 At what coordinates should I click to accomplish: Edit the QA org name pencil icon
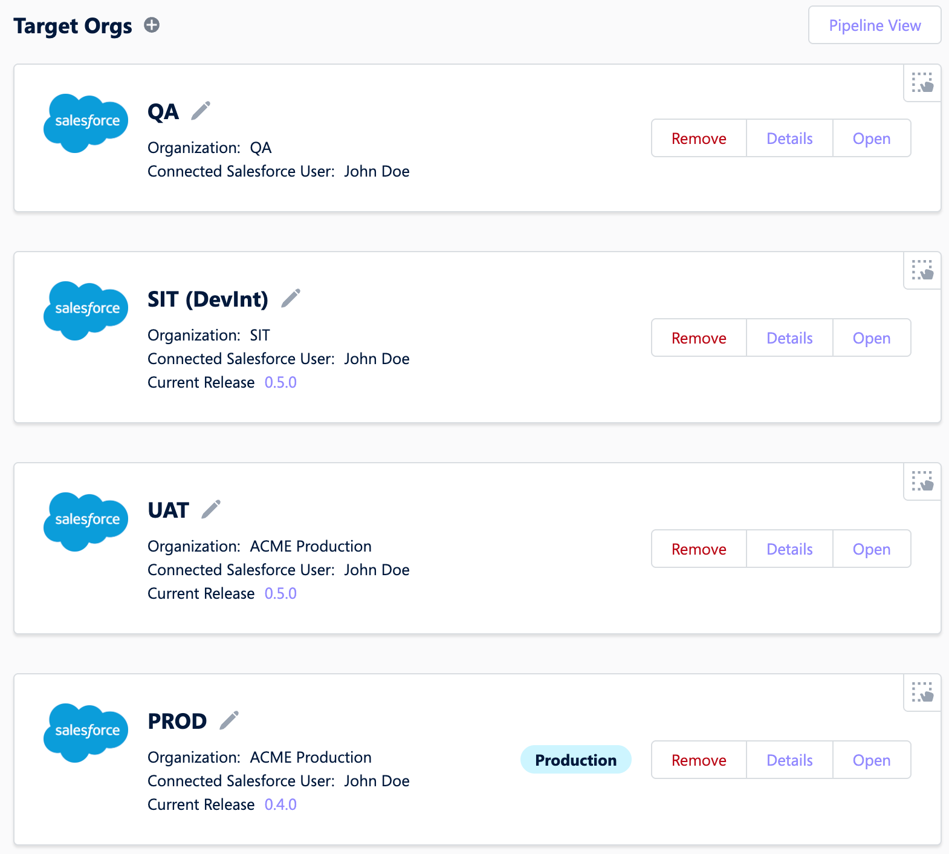tap(201, 111)
